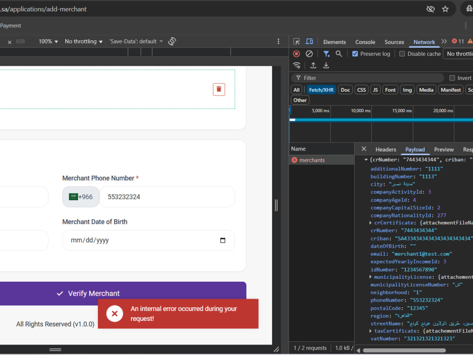The height and width of the screenshot is (355, 473).
Task: Filter requests by Fetch/XHR
Action: coord(321,90)
